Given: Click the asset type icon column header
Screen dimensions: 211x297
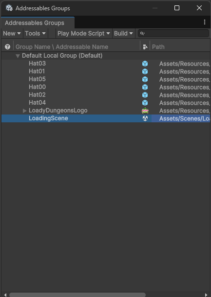Looking at the screenshot, I should click(145, 47).
